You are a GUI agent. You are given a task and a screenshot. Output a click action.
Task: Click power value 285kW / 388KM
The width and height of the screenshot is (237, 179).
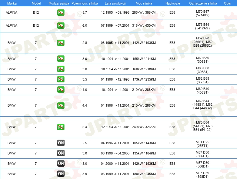[x=144, y=12]
